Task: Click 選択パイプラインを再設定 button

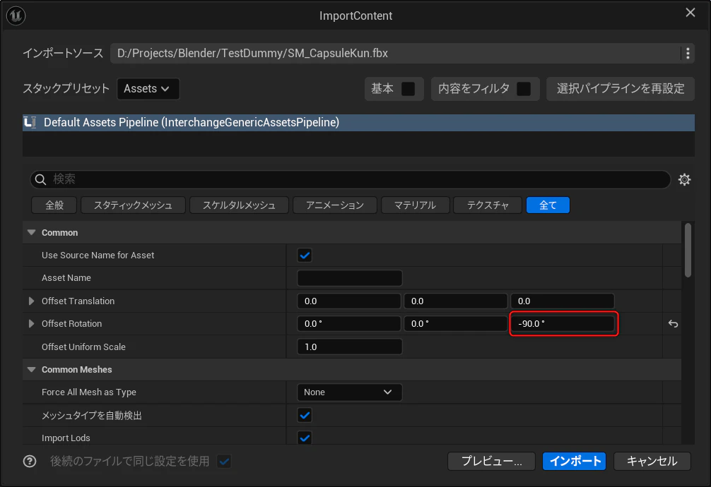Action: [x=621, y=89]
